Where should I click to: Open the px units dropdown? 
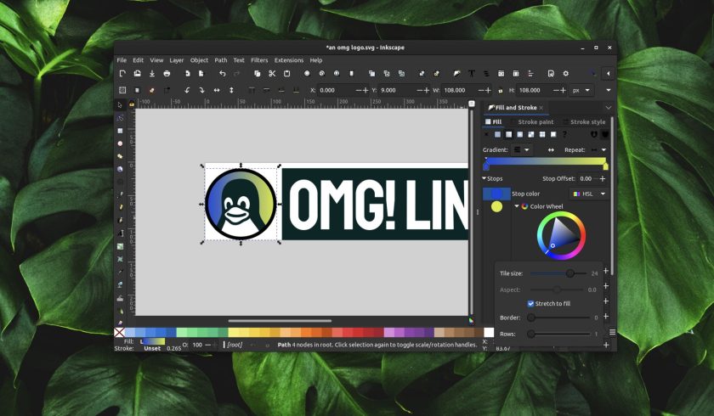(581, 90)
